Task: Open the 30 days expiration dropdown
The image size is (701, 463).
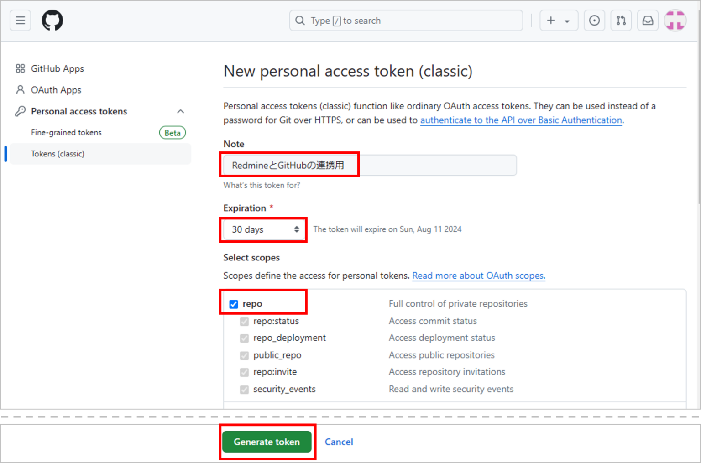Action: [264, 229]
